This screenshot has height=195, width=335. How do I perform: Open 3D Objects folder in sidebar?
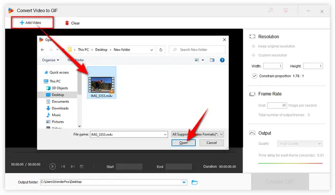(57, 88)
